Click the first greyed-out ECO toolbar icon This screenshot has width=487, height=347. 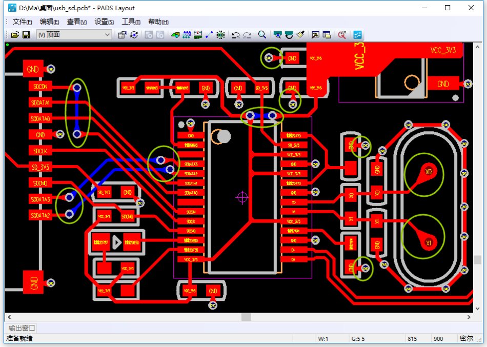pos(149,35)
